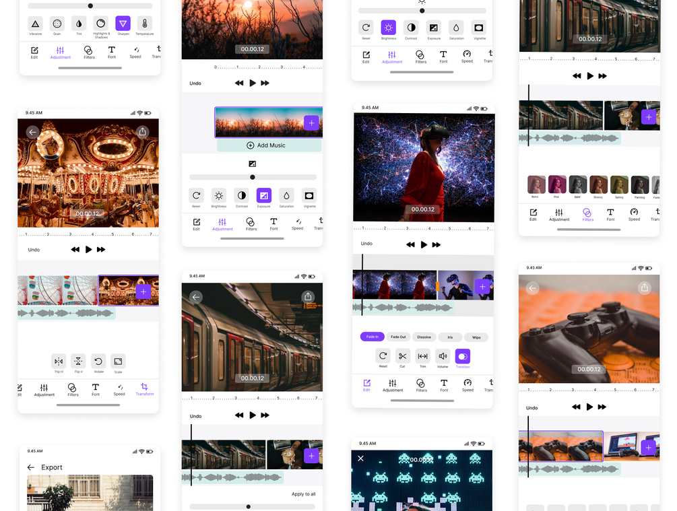
Task: Pick the Temperature thermometer icon
Action: [x=145, y=24]
